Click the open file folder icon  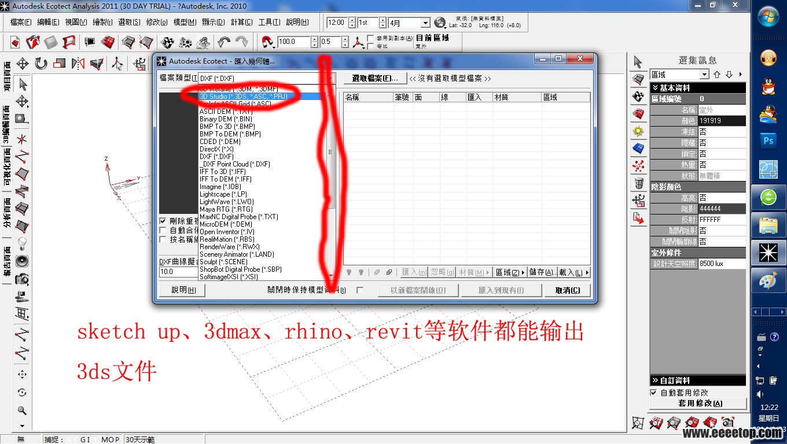click(33, 42)
